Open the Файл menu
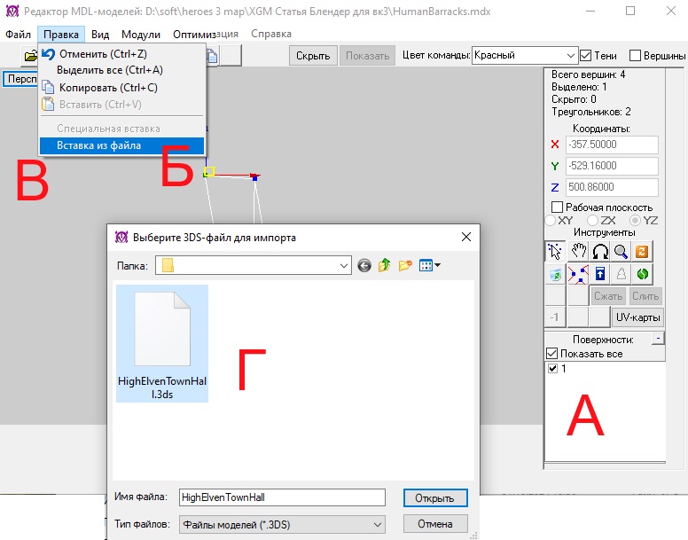Image resolution: width=688 pixels, height=540 pixels. 18,35
